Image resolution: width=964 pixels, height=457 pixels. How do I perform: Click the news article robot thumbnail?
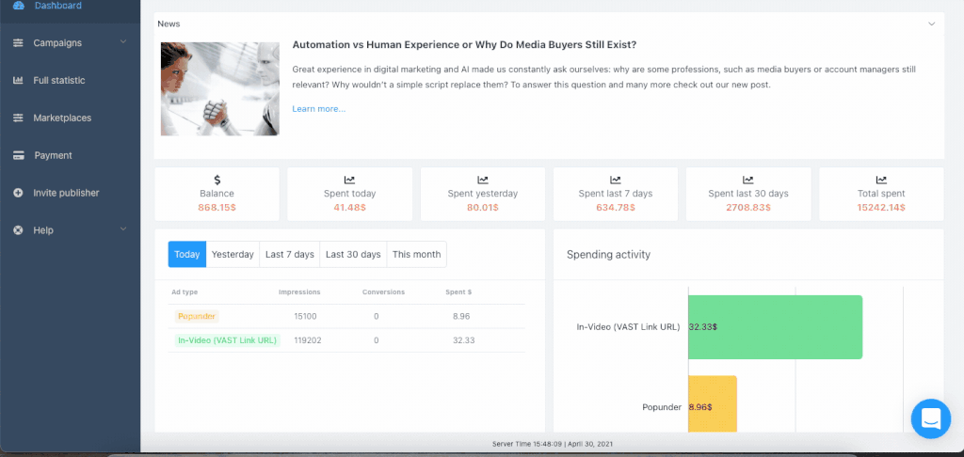point(220,88)
